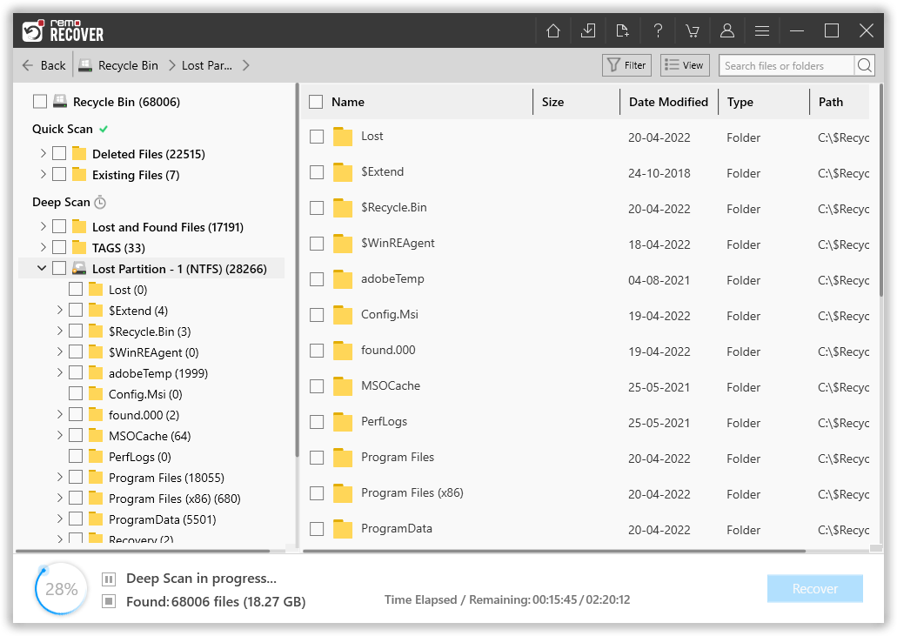Click the TAGS folder icon in tree
This screenshot has width=897, height=636.
coord(79,247)
